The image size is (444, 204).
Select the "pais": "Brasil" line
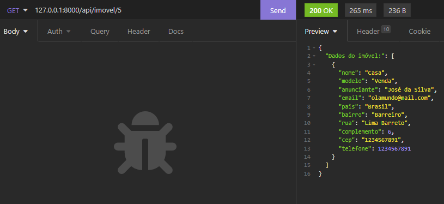click(366, 106)
